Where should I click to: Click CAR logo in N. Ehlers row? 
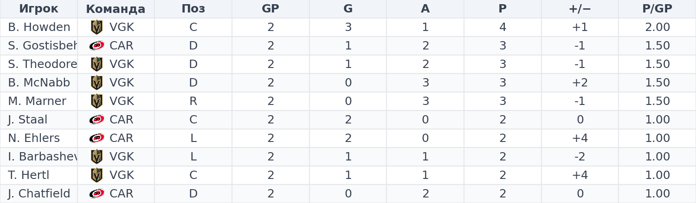97,138
